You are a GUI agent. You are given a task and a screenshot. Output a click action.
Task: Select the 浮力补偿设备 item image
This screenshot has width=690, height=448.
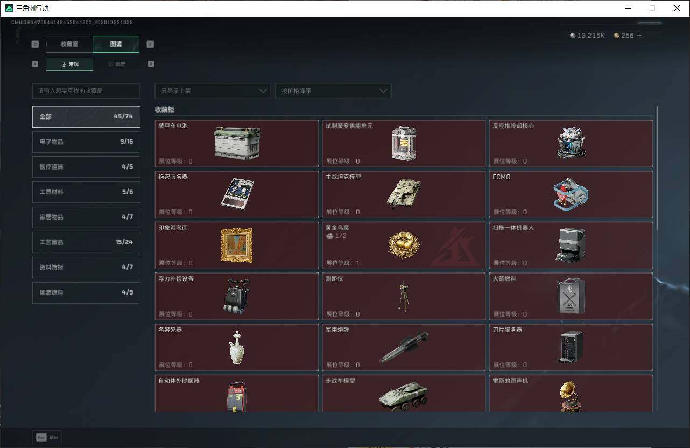click(x=237, y=296)
